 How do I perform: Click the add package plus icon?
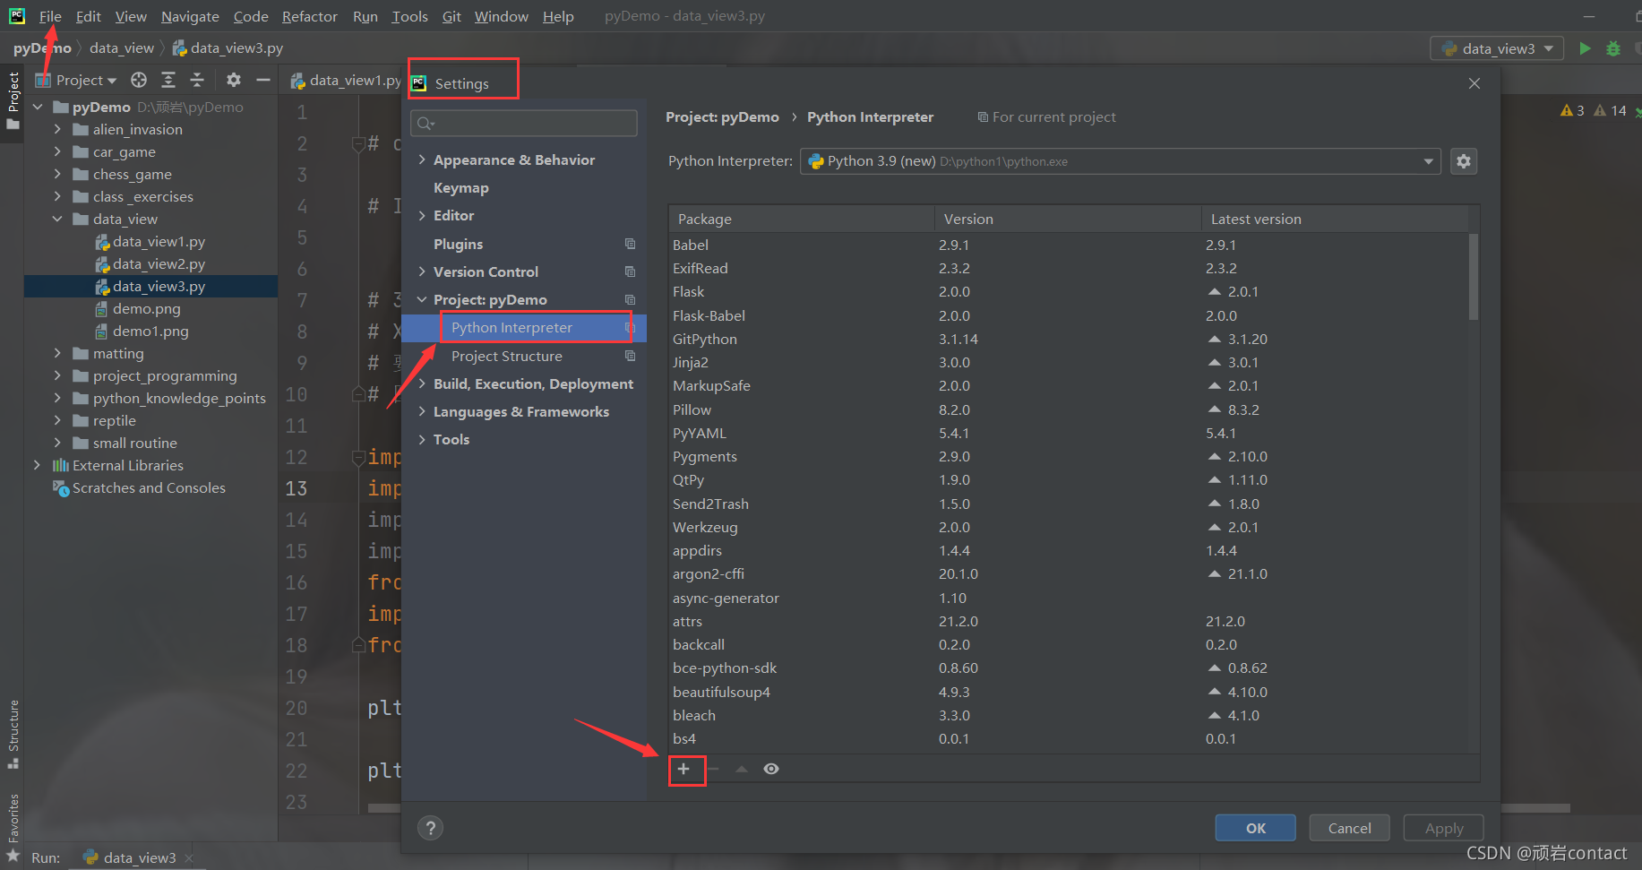point(683,769)
